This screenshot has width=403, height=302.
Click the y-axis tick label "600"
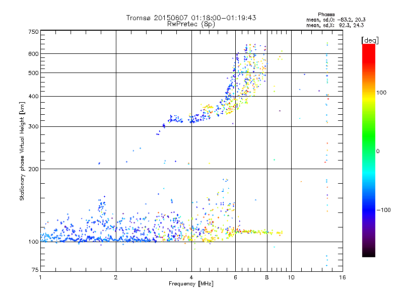(x=33, y=54)
